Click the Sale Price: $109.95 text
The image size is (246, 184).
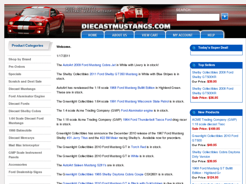click(206, 129)
